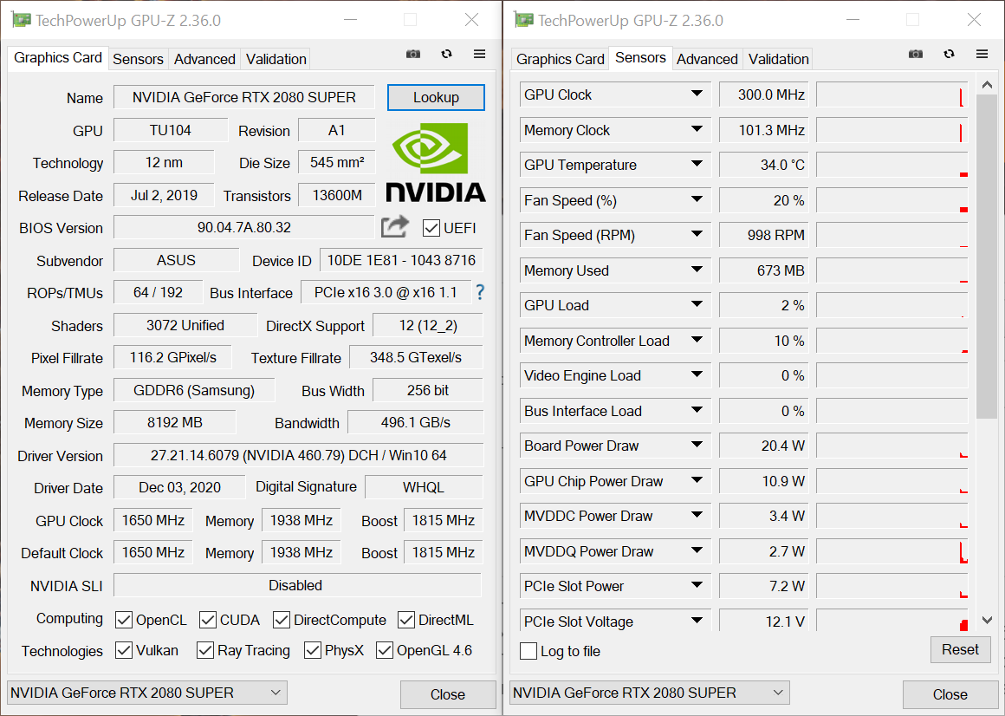Viewport: 1005px width, 716px height.
Task: Click the Reset button
Action: coord(960,649)
